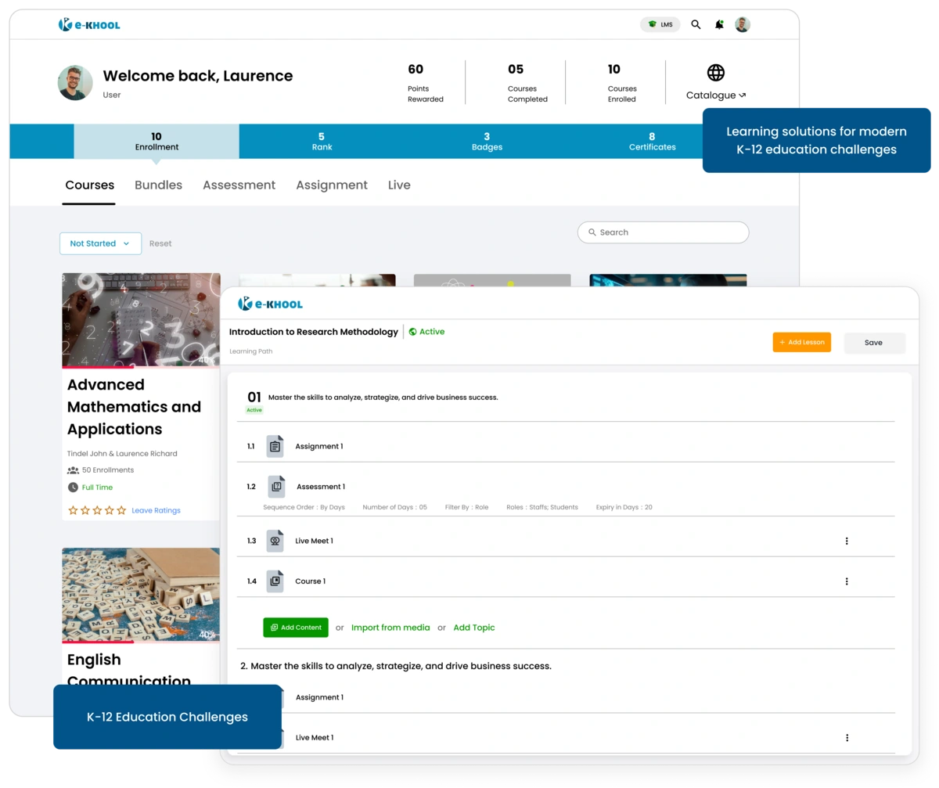Click the user avatar in top bar
Image resolution: width=939 pixels, height=788 pixels.
(x=743, y=25)
